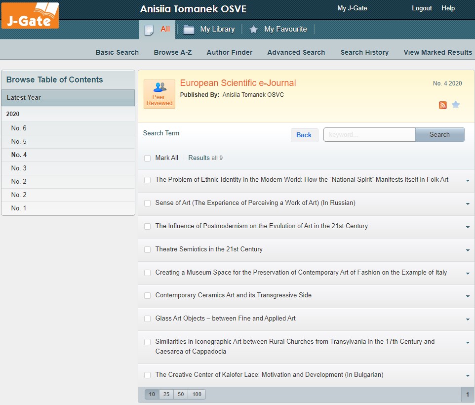Screen dimensions: 475x405
Task: Click the Peer Reviewed badge icon
Action: click(x=159, y=93)
